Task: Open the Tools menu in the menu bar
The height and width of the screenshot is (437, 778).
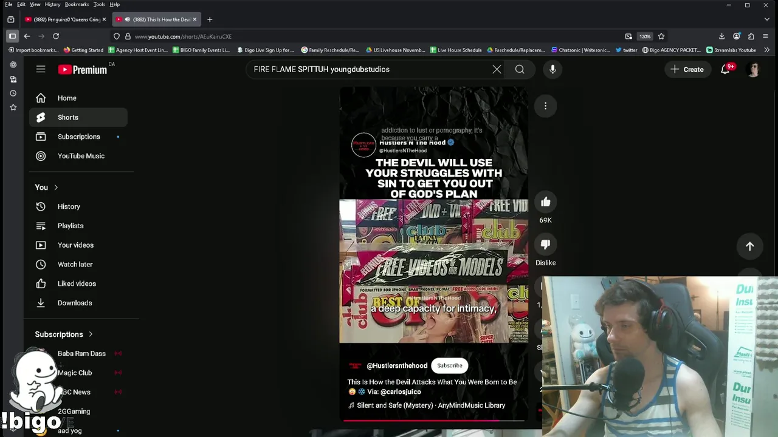Action: [99, 4]
